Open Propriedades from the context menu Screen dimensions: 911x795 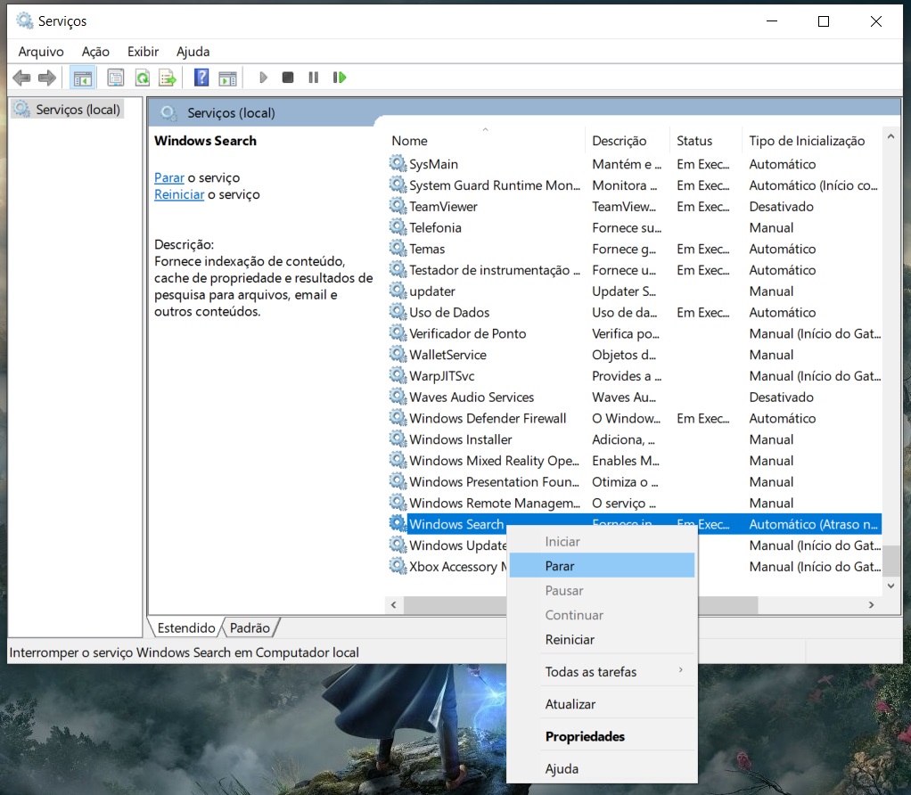[602, 736]
